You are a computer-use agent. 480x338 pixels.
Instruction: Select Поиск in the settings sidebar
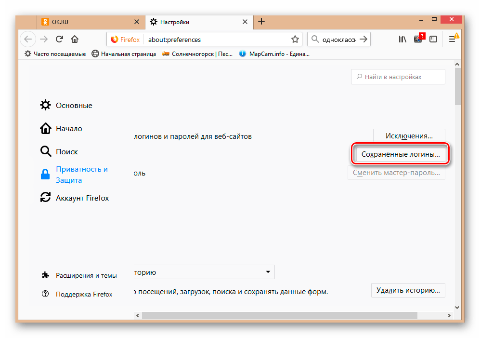tap(66, 152)
